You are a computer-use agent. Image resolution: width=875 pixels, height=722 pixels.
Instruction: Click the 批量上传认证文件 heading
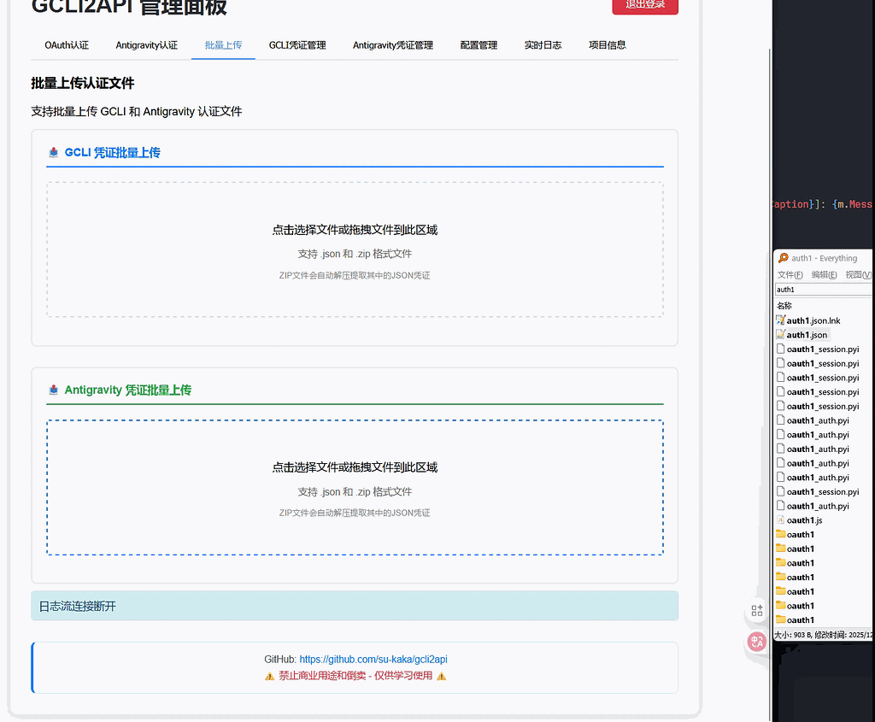coord(83,83)
